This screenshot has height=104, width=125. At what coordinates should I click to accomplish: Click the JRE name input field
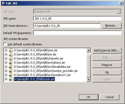(x=77, y=19)
